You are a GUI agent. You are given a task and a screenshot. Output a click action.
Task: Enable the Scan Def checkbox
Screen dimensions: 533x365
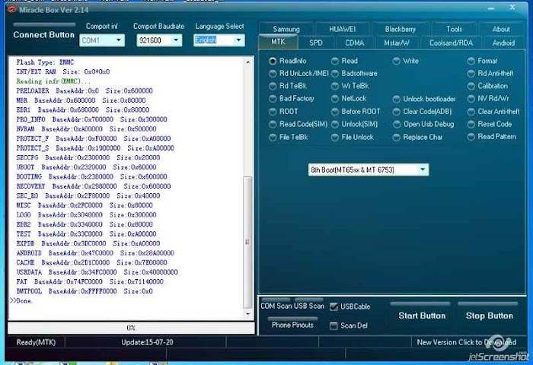334,325
